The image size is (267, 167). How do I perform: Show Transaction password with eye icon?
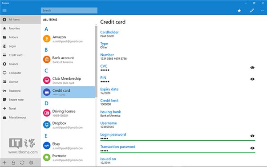coord(252,148)
